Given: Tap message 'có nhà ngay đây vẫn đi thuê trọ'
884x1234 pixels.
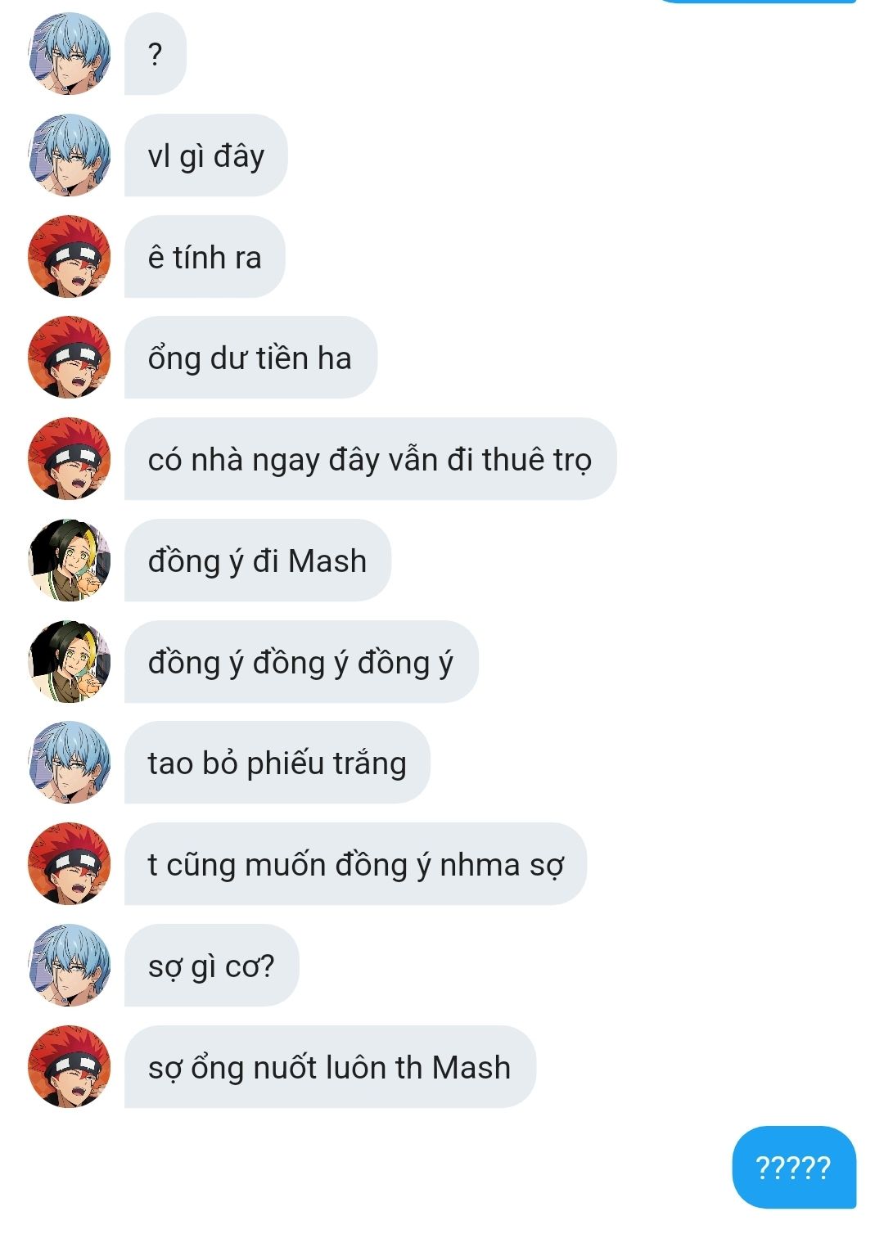Looking at the screenshot, I should [370, 459].
